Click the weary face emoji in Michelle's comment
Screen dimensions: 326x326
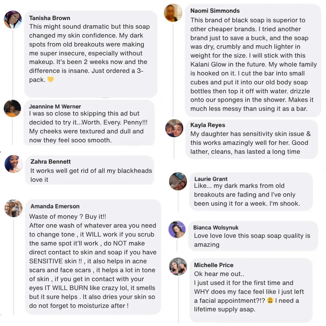coord(270,301)
